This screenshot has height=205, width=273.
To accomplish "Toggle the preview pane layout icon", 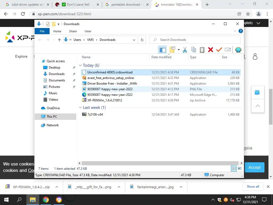I will click(x=162, y=50).
